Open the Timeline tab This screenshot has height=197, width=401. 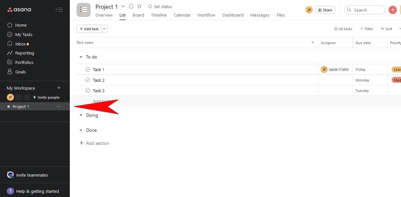tap(159, 15)
